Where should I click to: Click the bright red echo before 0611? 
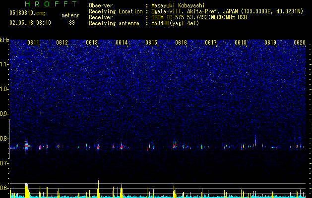tap(27, 146)
